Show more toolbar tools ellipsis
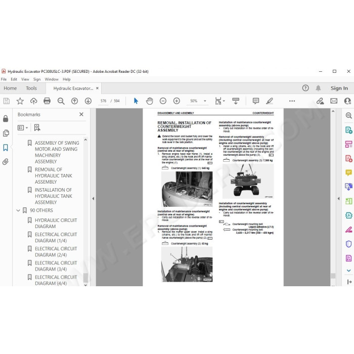This screenshot has width=354, height=354. (x=292, y=101)
